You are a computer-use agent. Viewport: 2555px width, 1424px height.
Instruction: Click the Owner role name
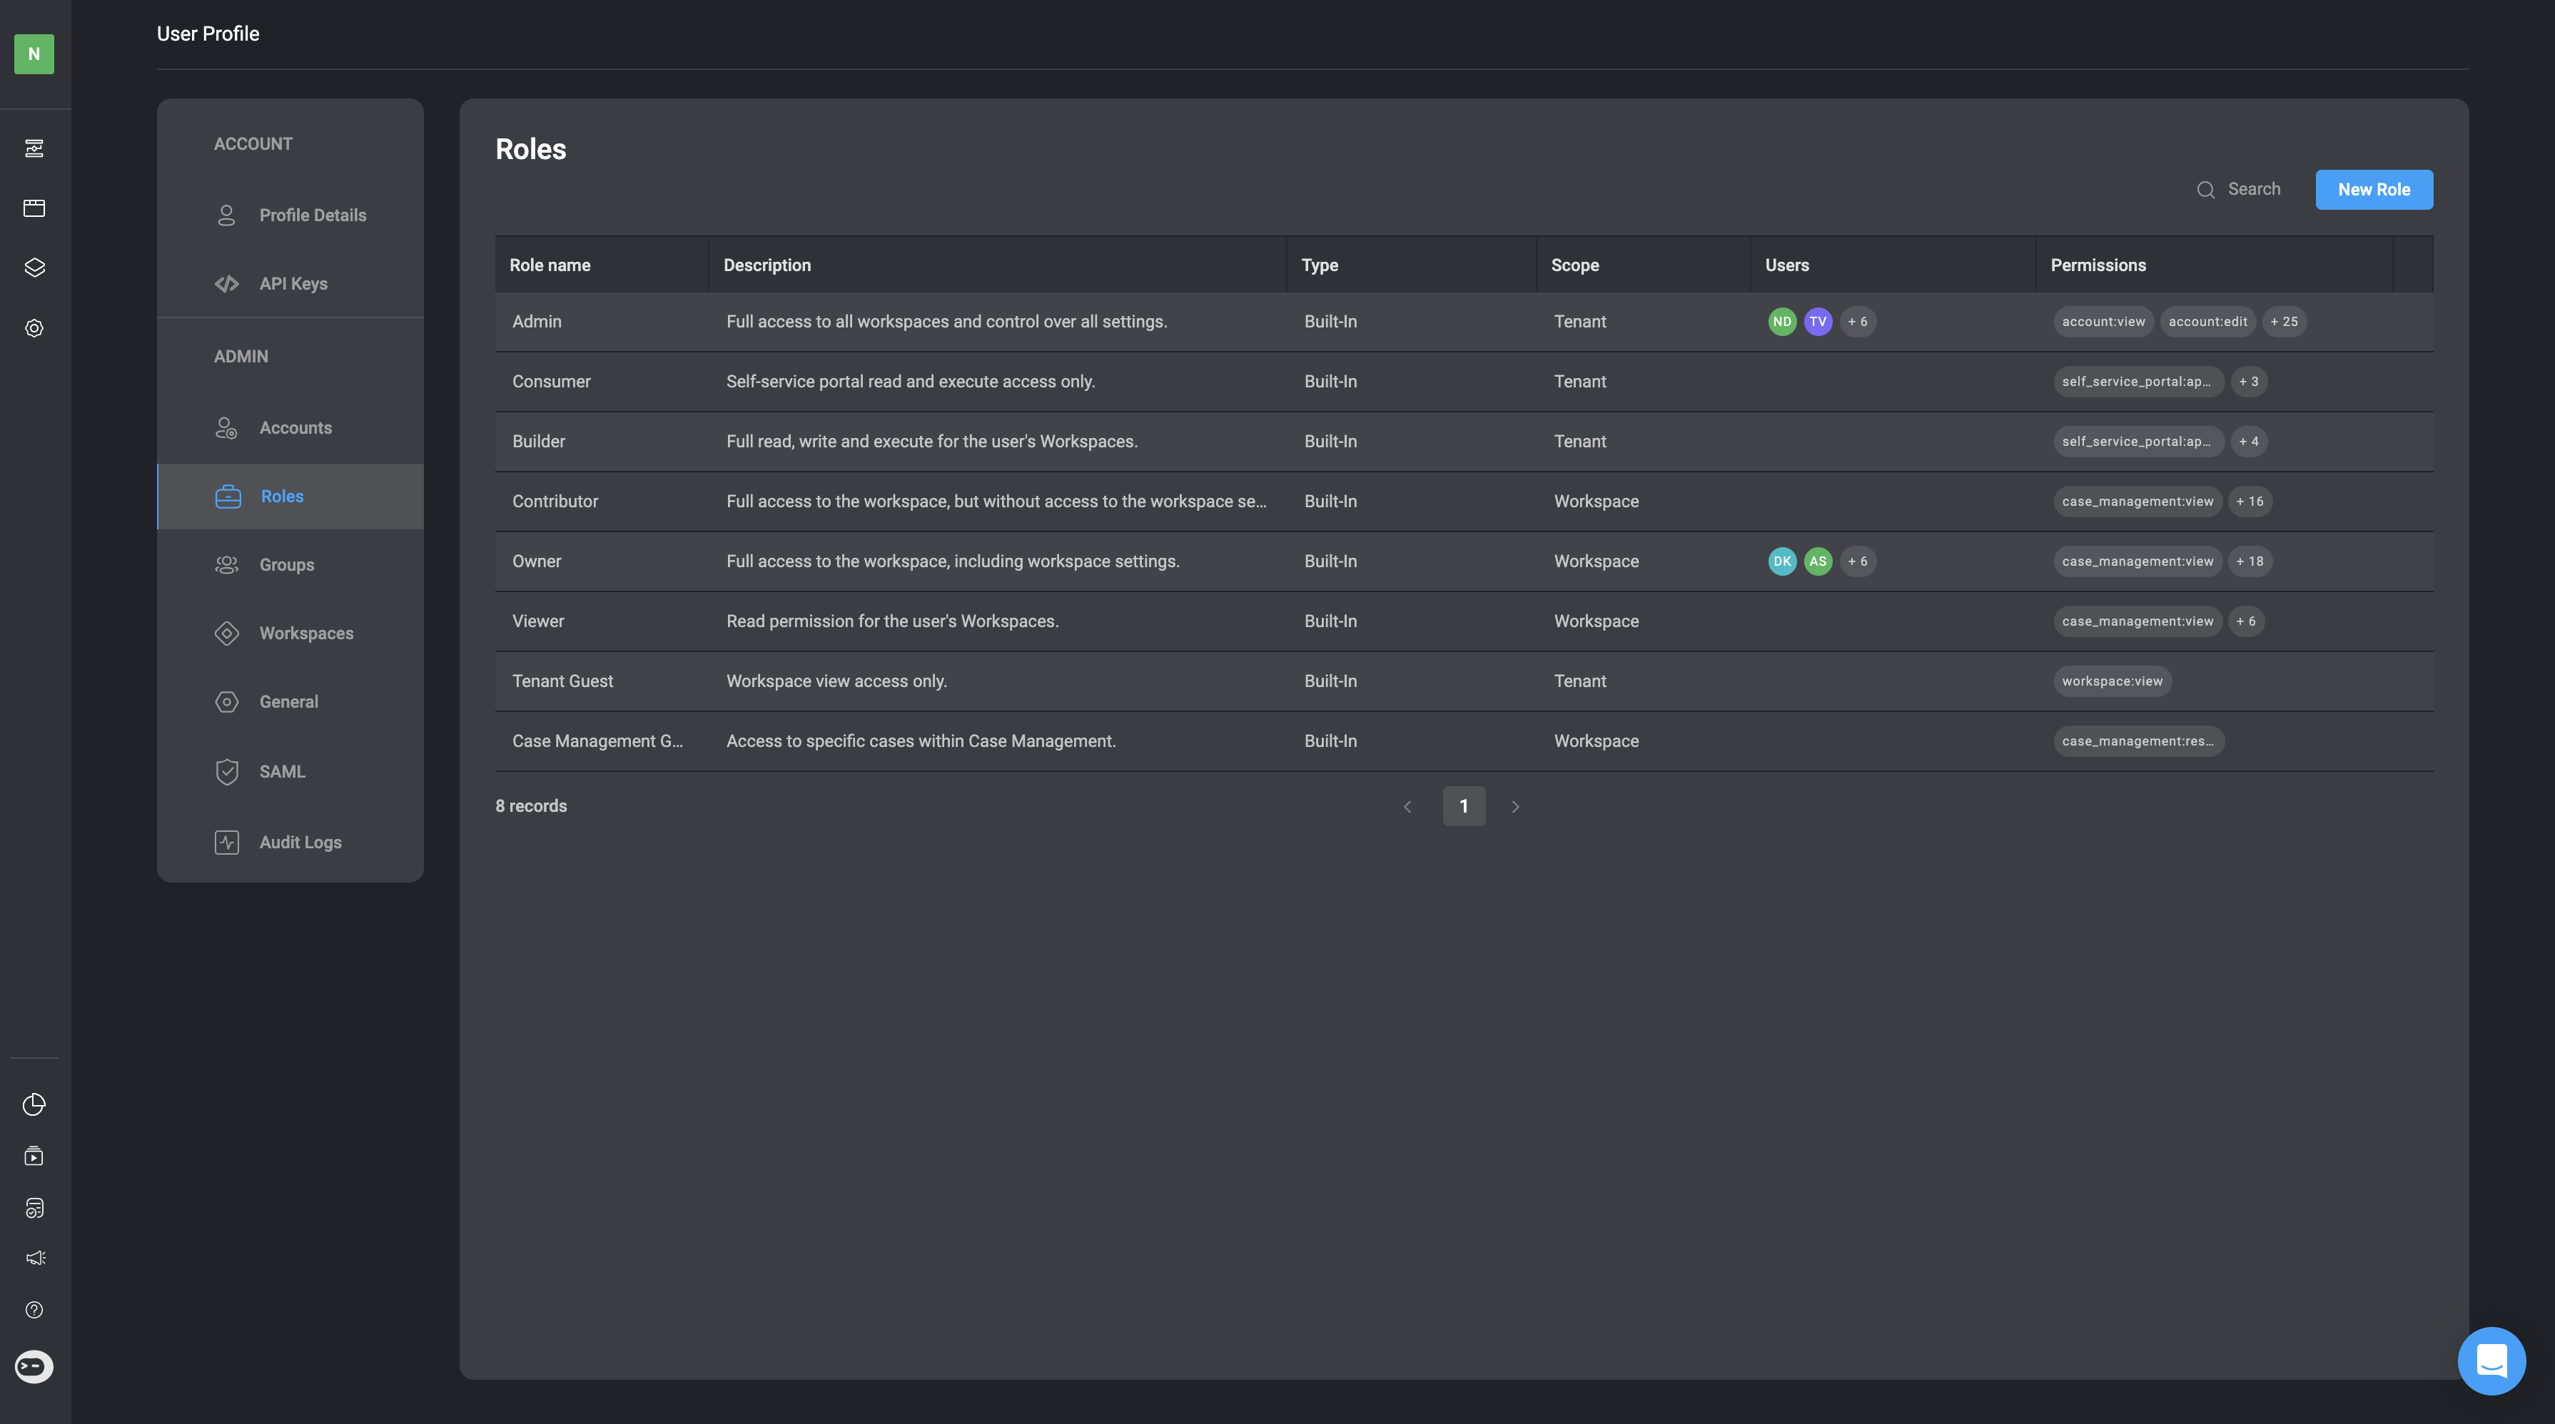[537, 561]
